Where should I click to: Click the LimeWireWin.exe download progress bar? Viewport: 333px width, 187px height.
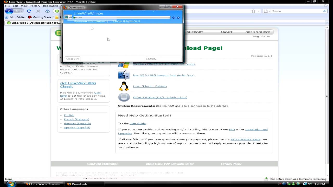(122, 17)
